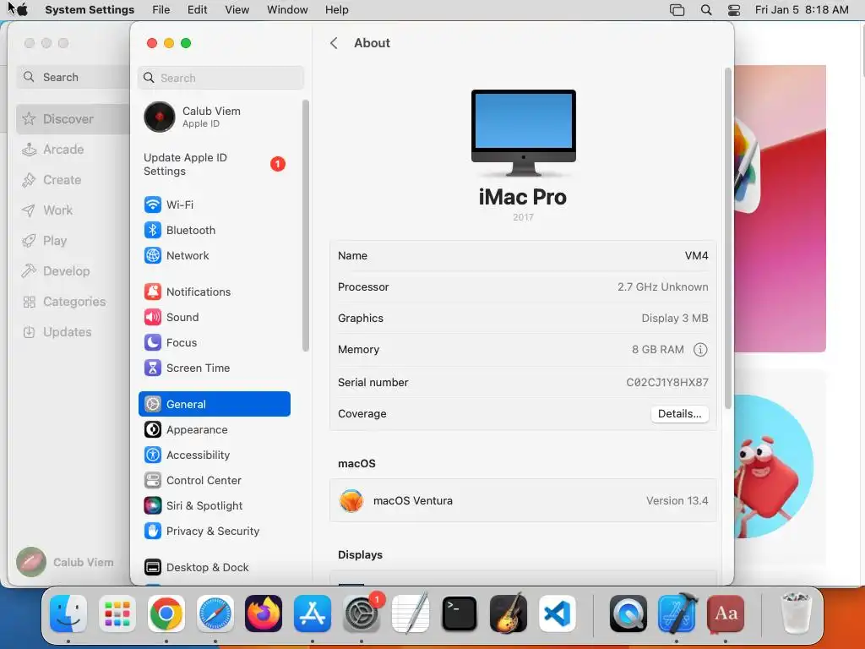This screenshot has width=865, height=649.
Task: Open Update Apple ID Settings
Action: tap(214, 165)
